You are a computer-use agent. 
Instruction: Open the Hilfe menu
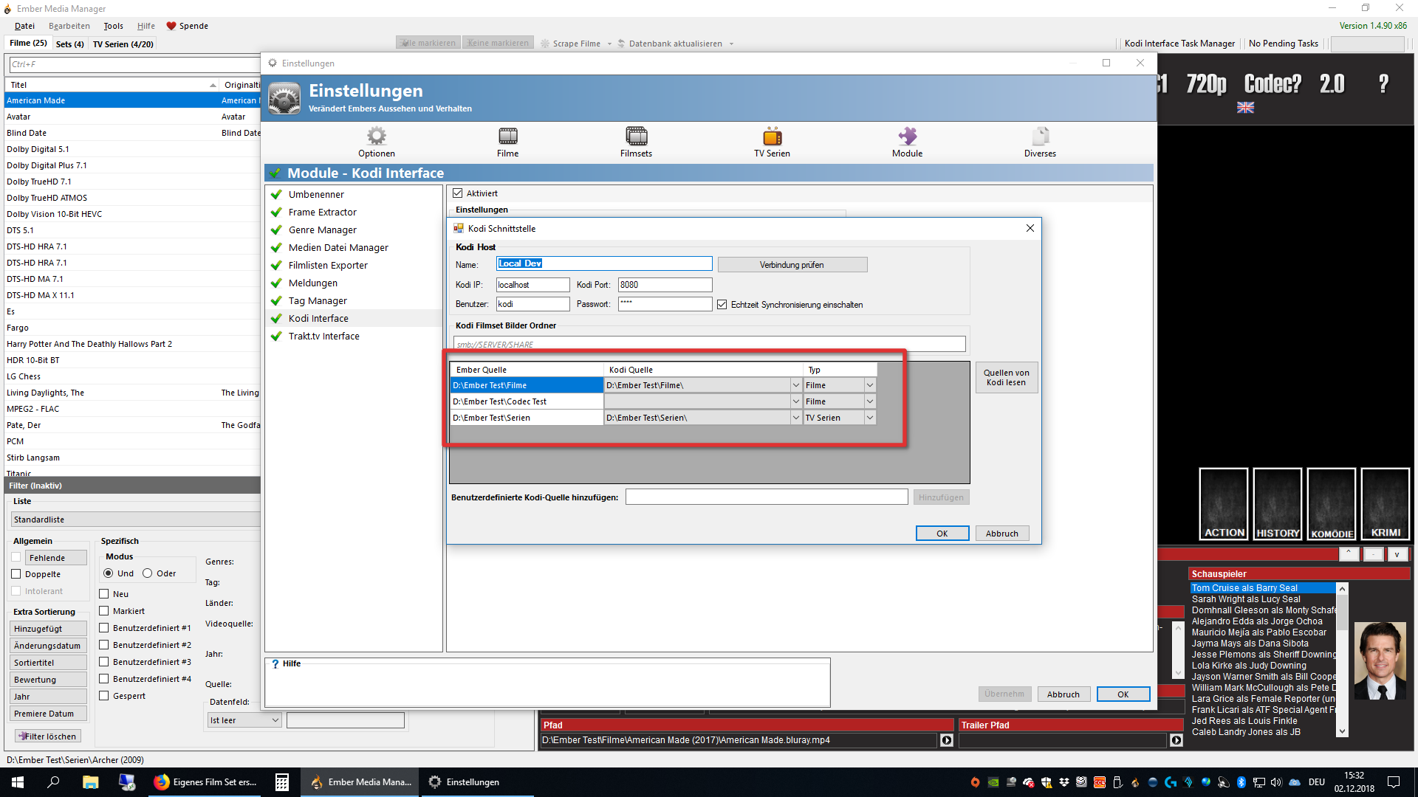tap(145, 26)
